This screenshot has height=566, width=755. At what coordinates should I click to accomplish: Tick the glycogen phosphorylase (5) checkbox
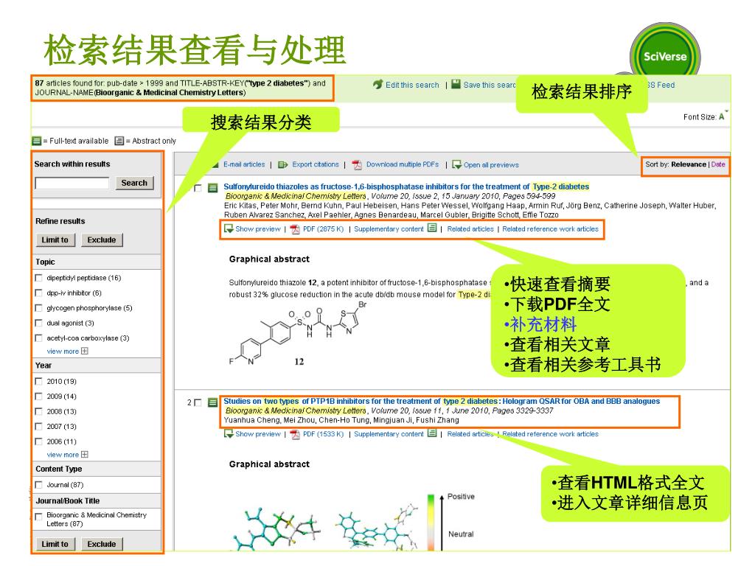click(38, 307)
